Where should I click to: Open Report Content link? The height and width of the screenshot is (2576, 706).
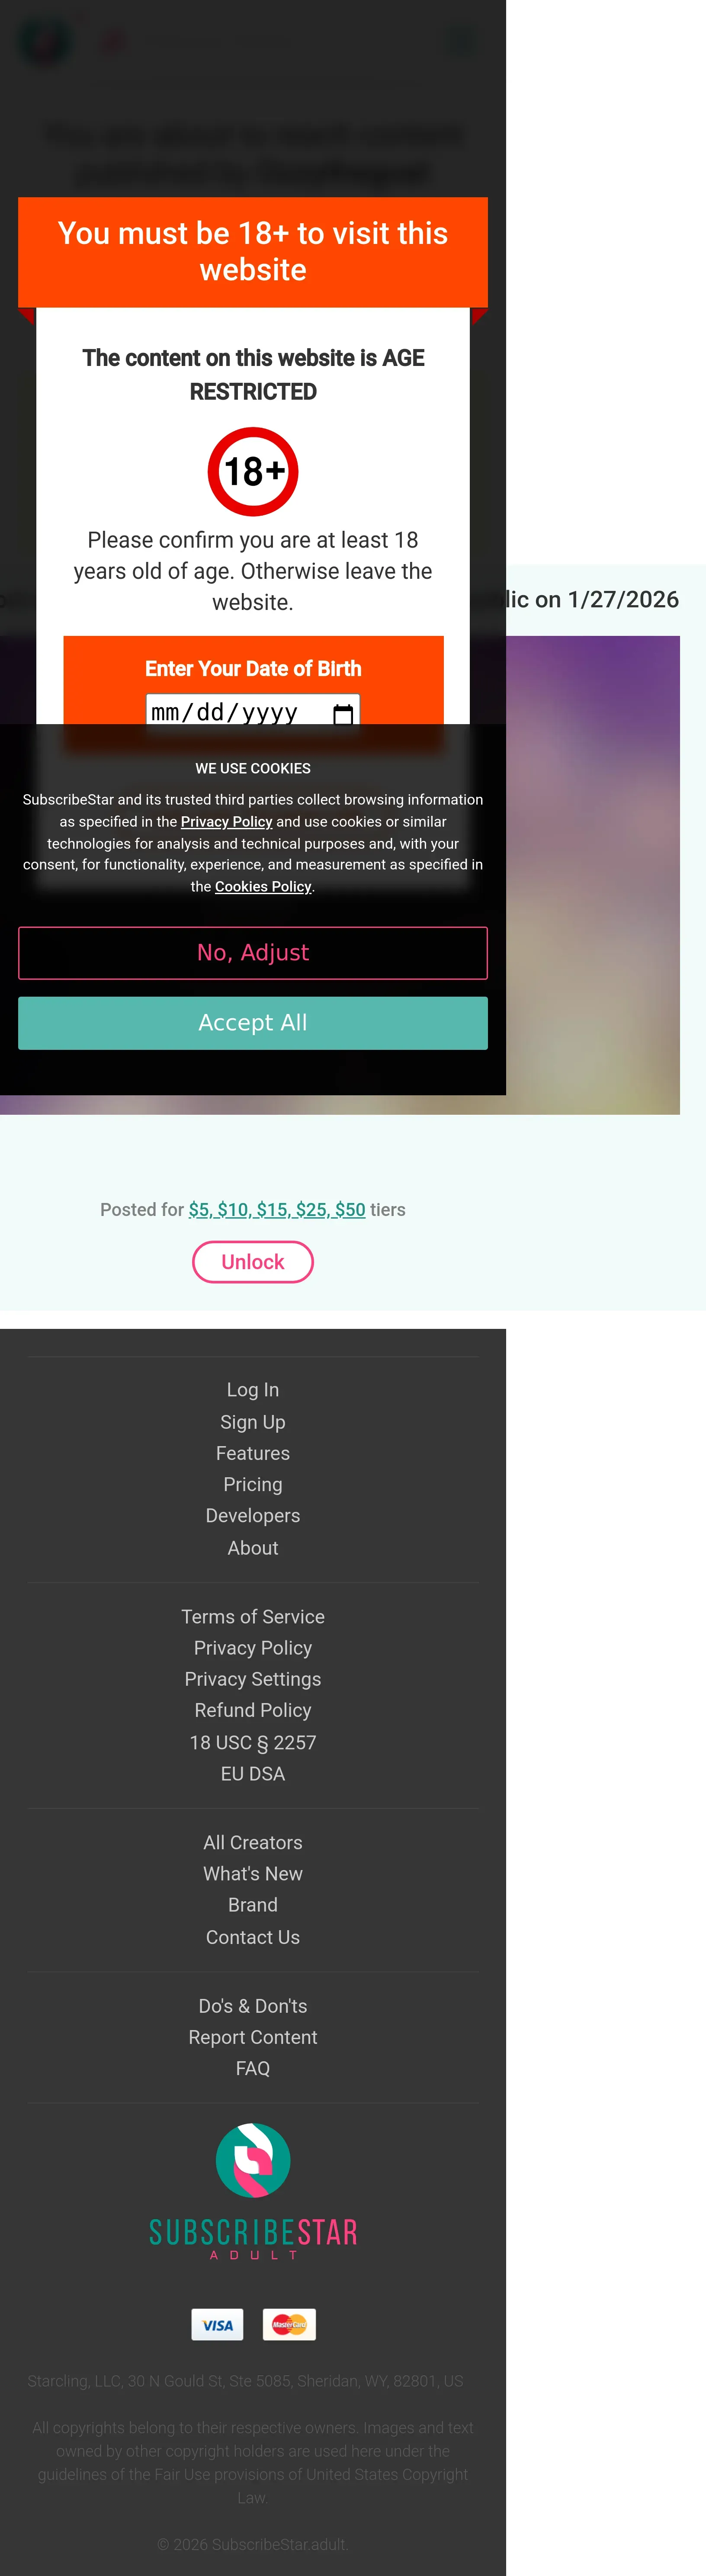(x=253, y=2037)
